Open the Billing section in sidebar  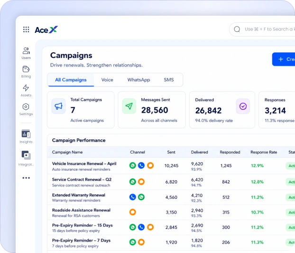26,72
